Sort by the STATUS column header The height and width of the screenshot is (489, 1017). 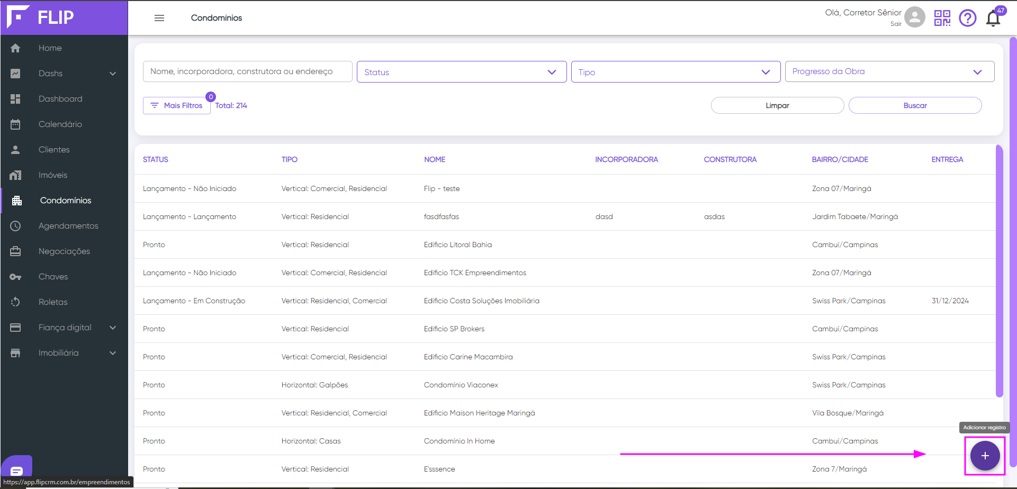(156, 159)
